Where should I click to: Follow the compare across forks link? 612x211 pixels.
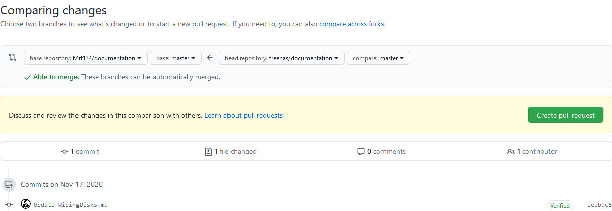pyautogui.click(x=351, y=24)
